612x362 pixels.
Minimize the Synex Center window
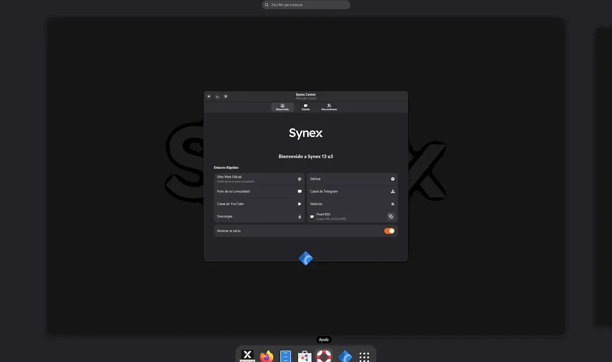click(x=217, y=96)
